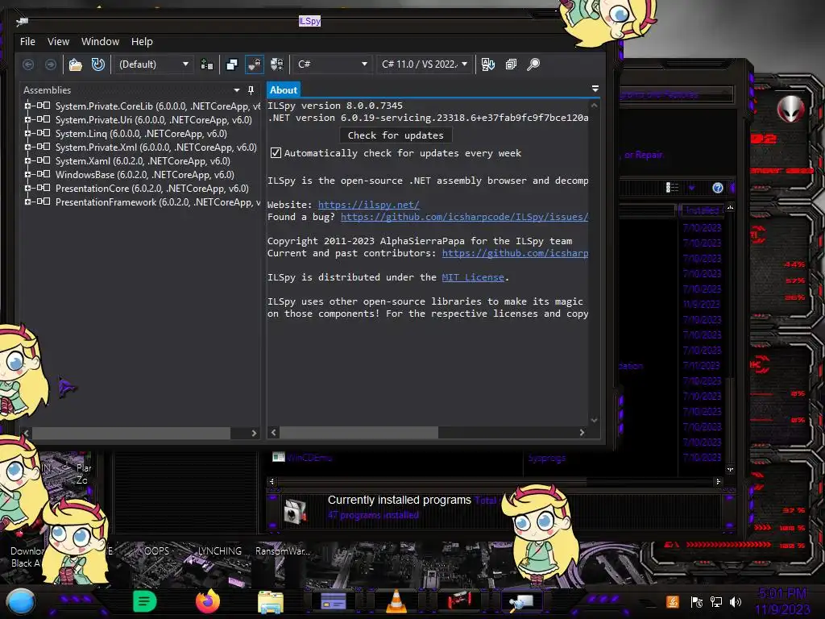Click the Check for updates button

(396, 135)
